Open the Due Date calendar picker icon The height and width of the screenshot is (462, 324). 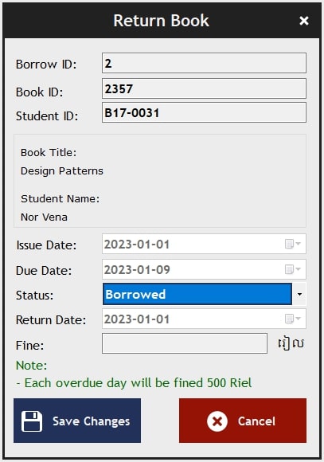pyautogui.click(x=293, y=269)
